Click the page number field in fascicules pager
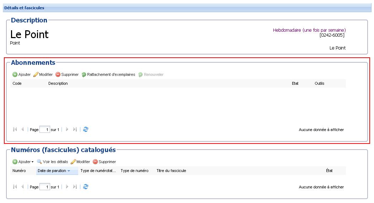Screen dimensions: 374x203 44,187
